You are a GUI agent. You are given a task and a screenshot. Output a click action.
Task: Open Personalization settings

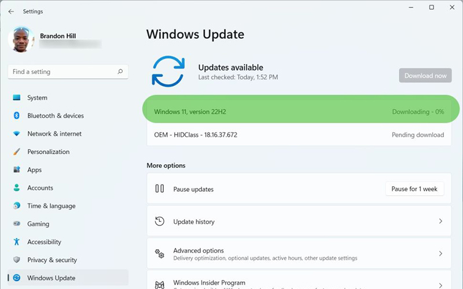tap(68, 151)
